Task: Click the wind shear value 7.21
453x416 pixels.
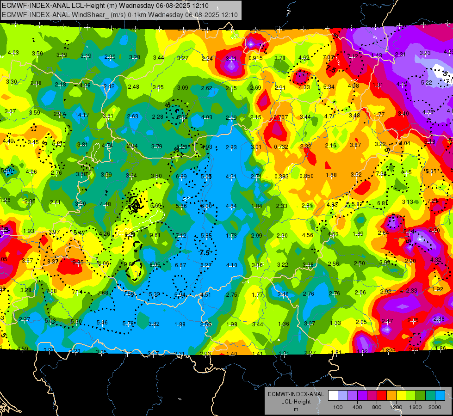Action: coord(433,201)
